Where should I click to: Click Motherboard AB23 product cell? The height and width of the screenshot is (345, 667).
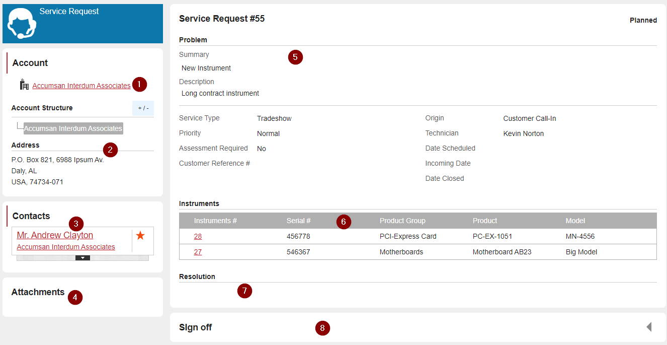coord(502,252)
